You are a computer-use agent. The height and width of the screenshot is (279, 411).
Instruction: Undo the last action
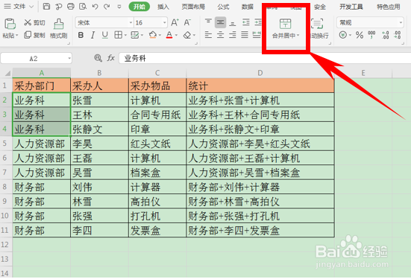click(95, 7)
